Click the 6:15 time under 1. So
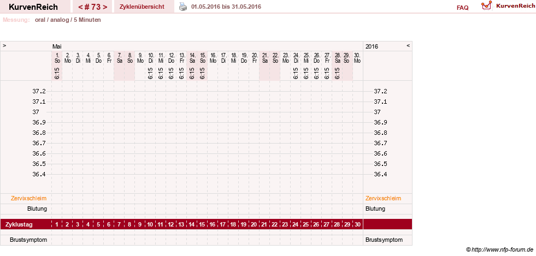This screenshot has width=536, height=256. (57, 73)
